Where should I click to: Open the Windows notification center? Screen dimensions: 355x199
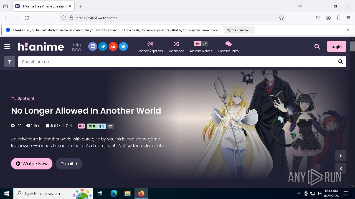click(346, 193)
